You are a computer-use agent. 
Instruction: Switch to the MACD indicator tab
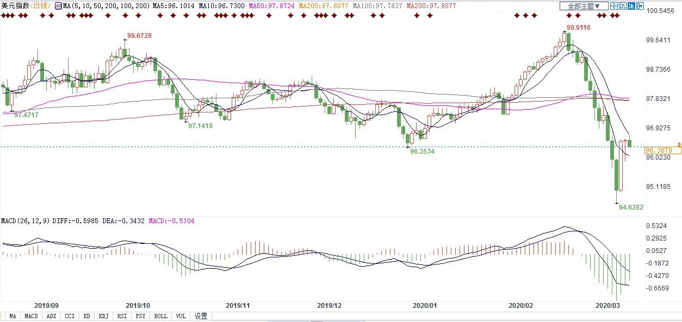pyautogui.click(x=31, y=316)
